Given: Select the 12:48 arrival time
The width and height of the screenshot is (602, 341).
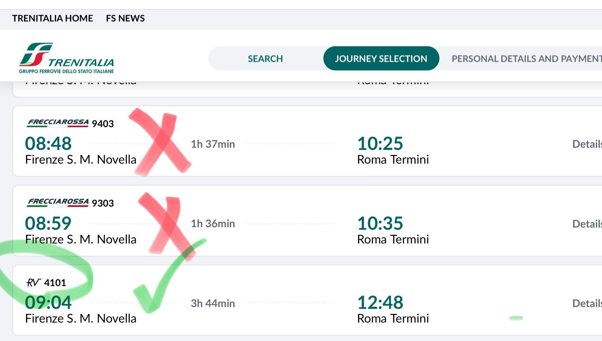Looking at the screenshot, I should point(380,303).
